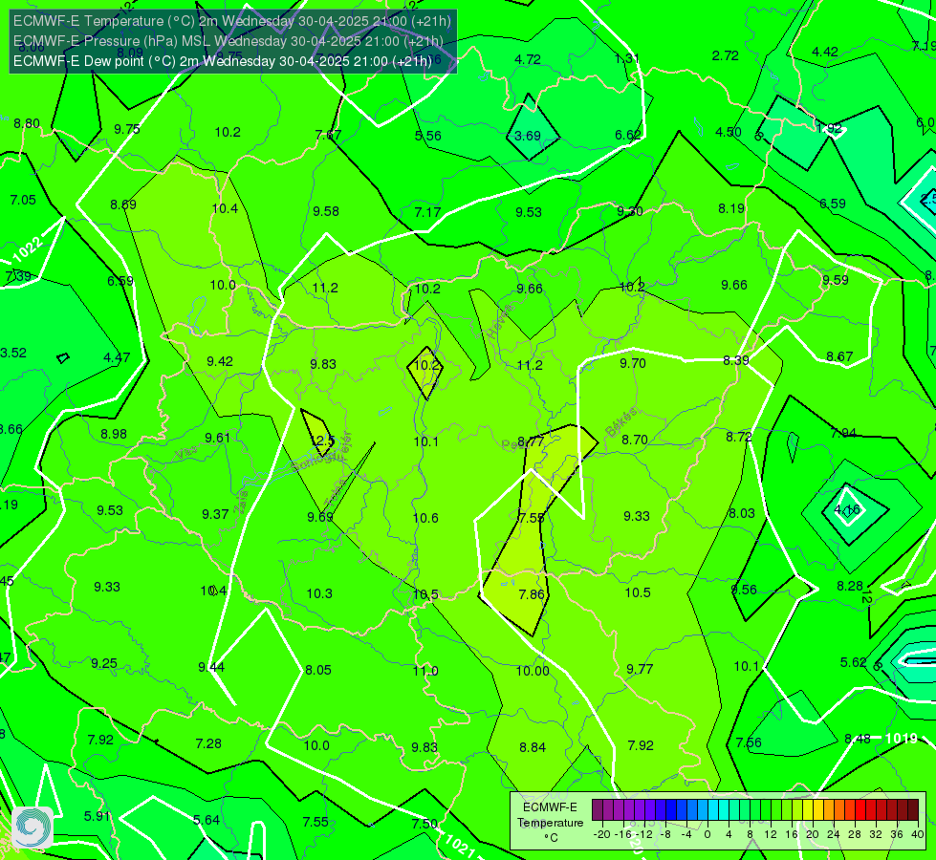The width and height of the screenshot is (936, 860).
Task: Click the swirl logo icon in bottom-left corner
Action: point(33,828)
